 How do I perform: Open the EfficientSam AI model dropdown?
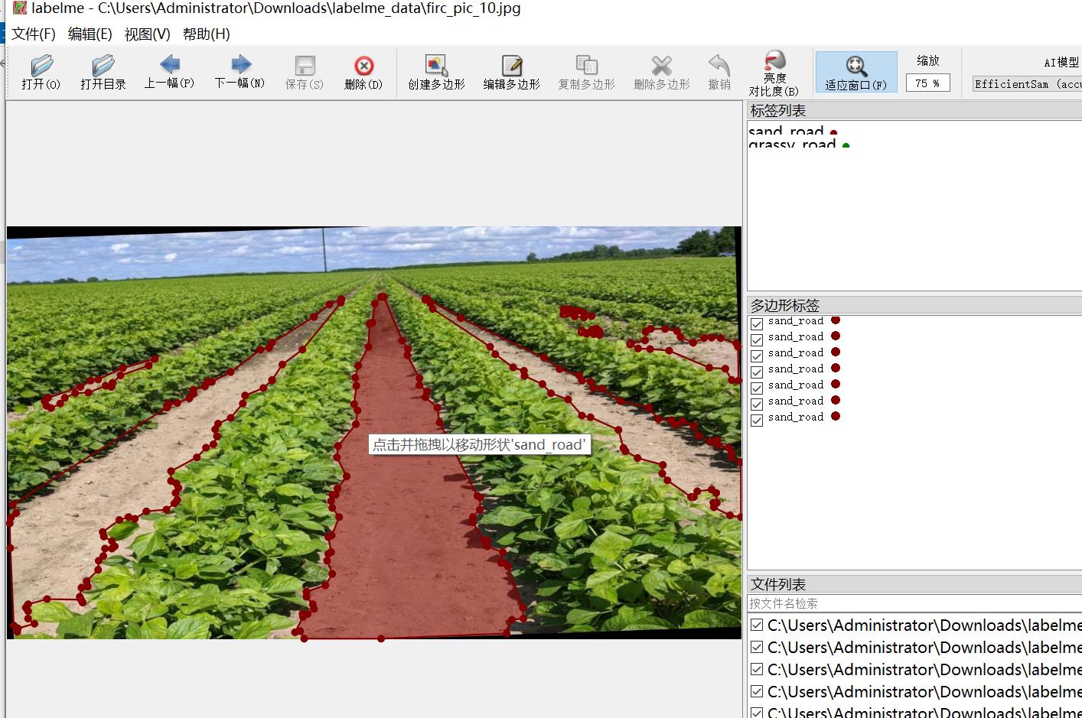pyautogui.click(x=1027, y=84)
